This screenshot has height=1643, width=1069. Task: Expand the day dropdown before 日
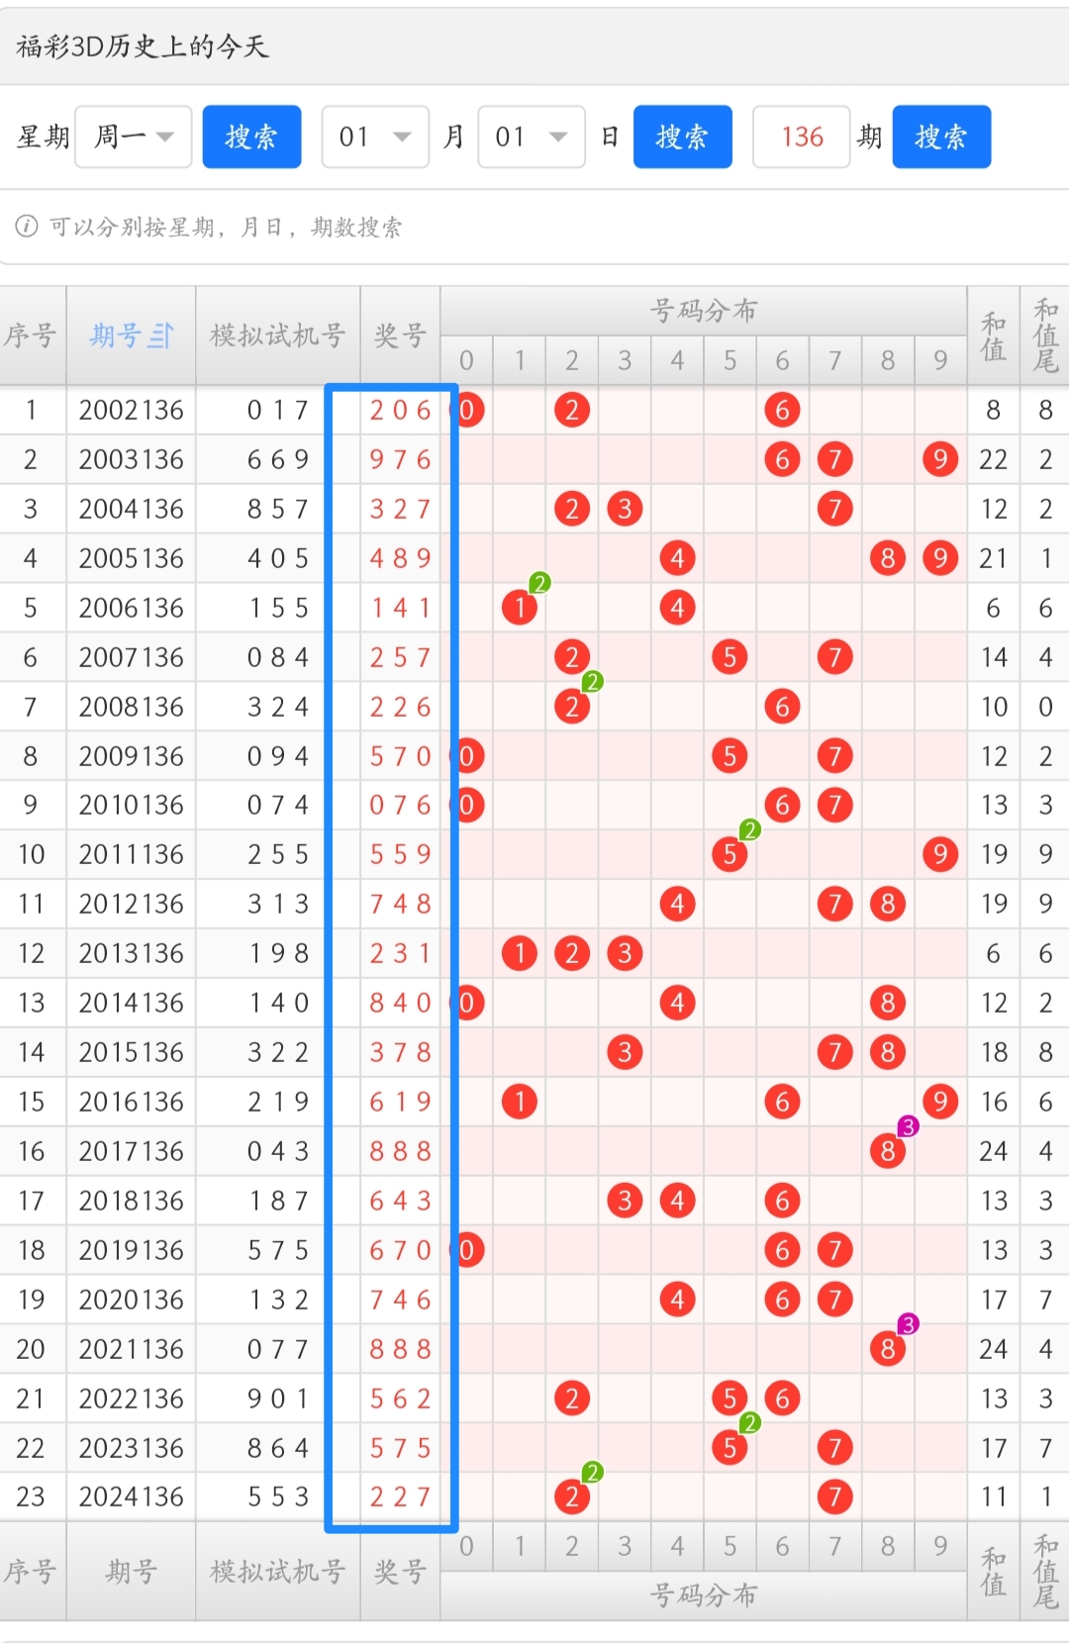(x=532, y=137)
